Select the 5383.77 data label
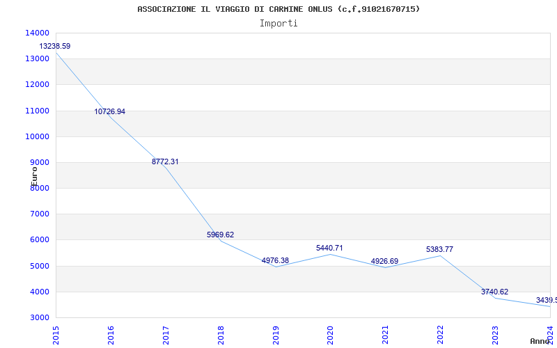557x348 pixels. coord(440,249)
